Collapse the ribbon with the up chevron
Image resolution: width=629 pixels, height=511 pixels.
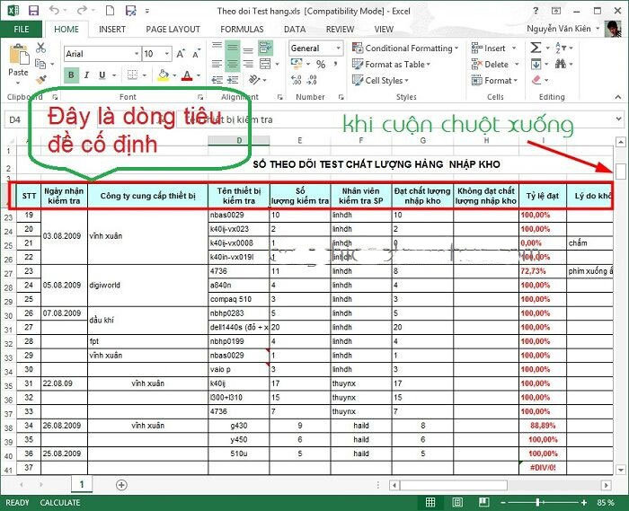point(618,97)
